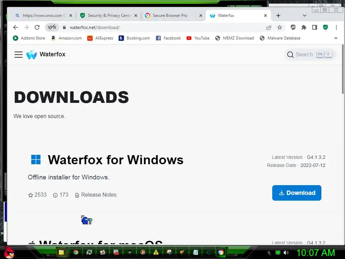Click the green security shield icon
The image size is (345, 259).
coord(325,27)
